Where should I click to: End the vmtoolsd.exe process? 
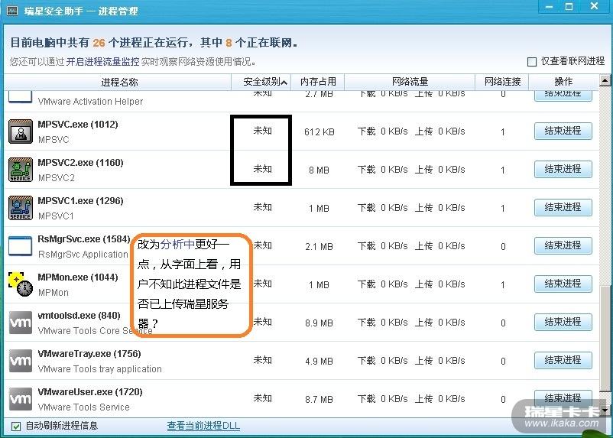coord(563,322)
